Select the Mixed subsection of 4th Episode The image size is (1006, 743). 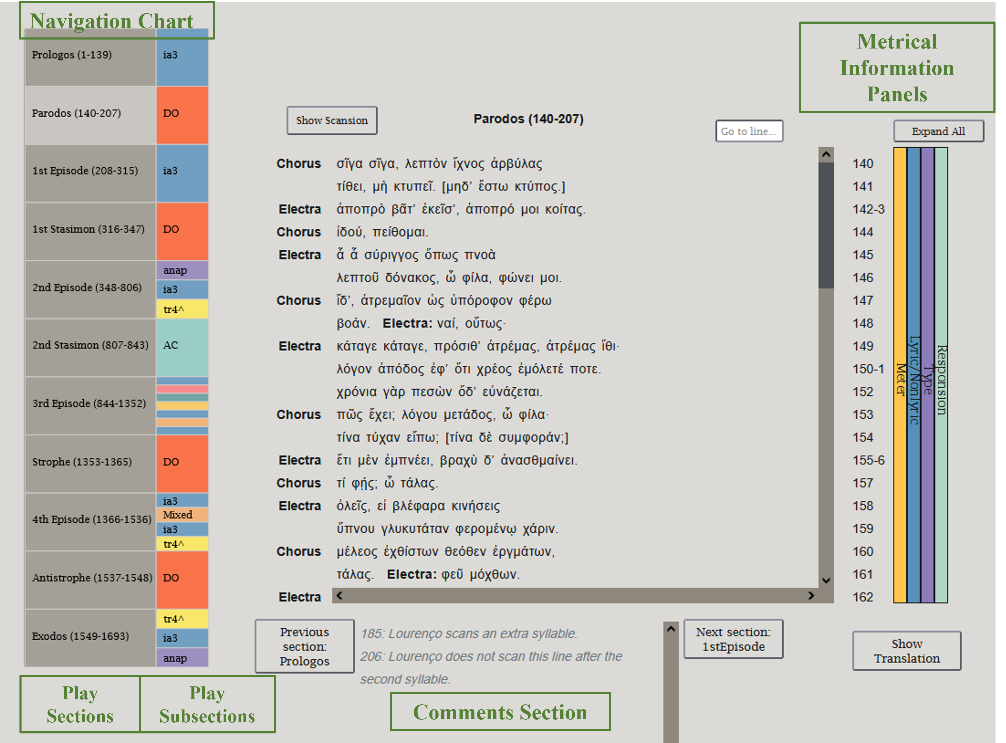click(x=182, y=514)
